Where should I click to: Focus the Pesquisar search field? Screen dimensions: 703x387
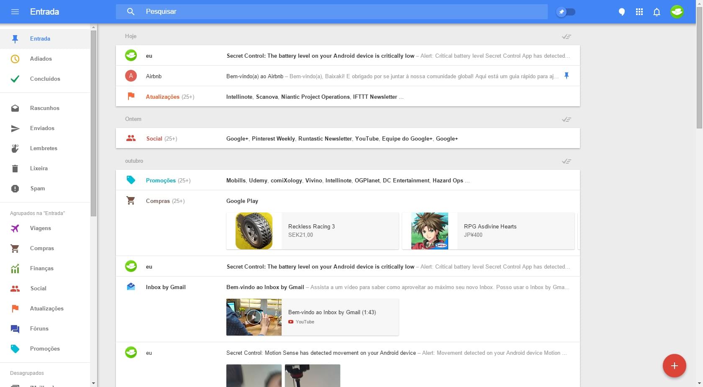332,12
